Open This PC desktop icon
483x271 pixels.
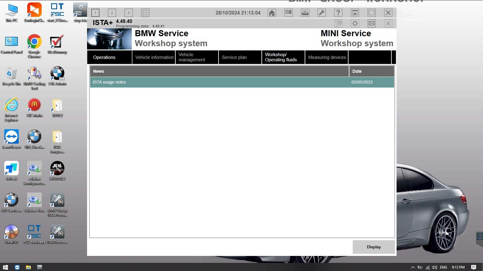pyautogui.click(x=11, y=13)
